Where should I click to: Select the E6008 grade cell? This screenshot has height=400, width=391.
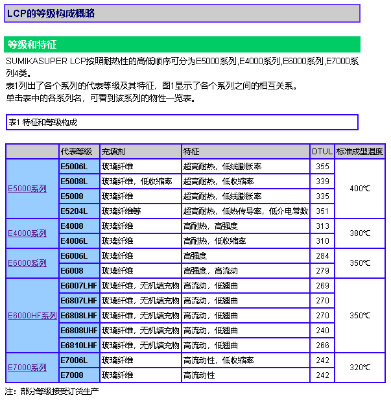point(79,271)
